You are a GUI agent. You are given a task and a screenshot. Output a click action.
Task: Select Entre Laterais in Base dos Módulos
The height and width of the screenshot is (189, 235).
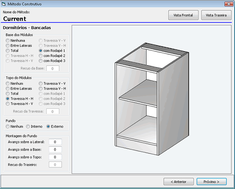8,45
